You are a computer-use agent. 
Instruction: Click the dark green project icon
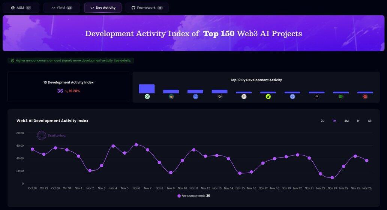(x=341, y=97)
